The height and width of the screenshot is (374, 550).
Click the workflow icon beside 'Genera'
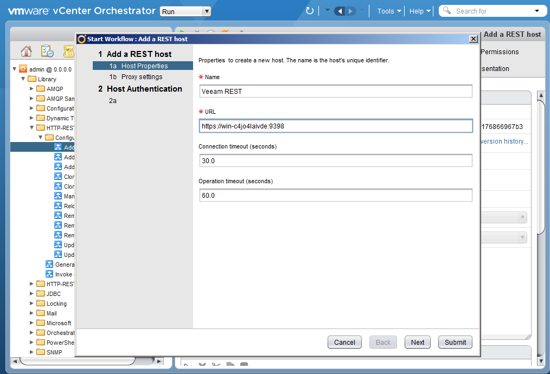coord(49,264)
